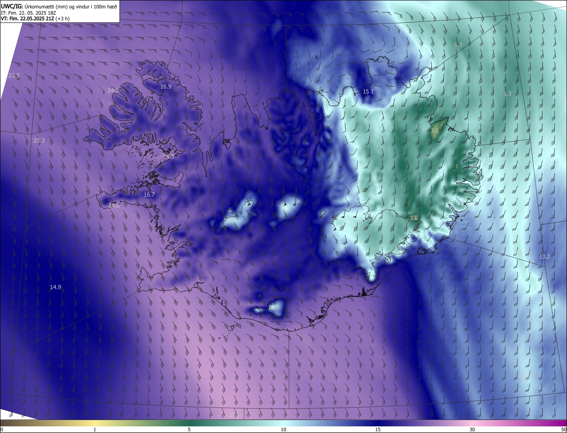Screen dimensions: 567x433
Task: Click the 24.0 value label on the map
Action: coord(113,91)
